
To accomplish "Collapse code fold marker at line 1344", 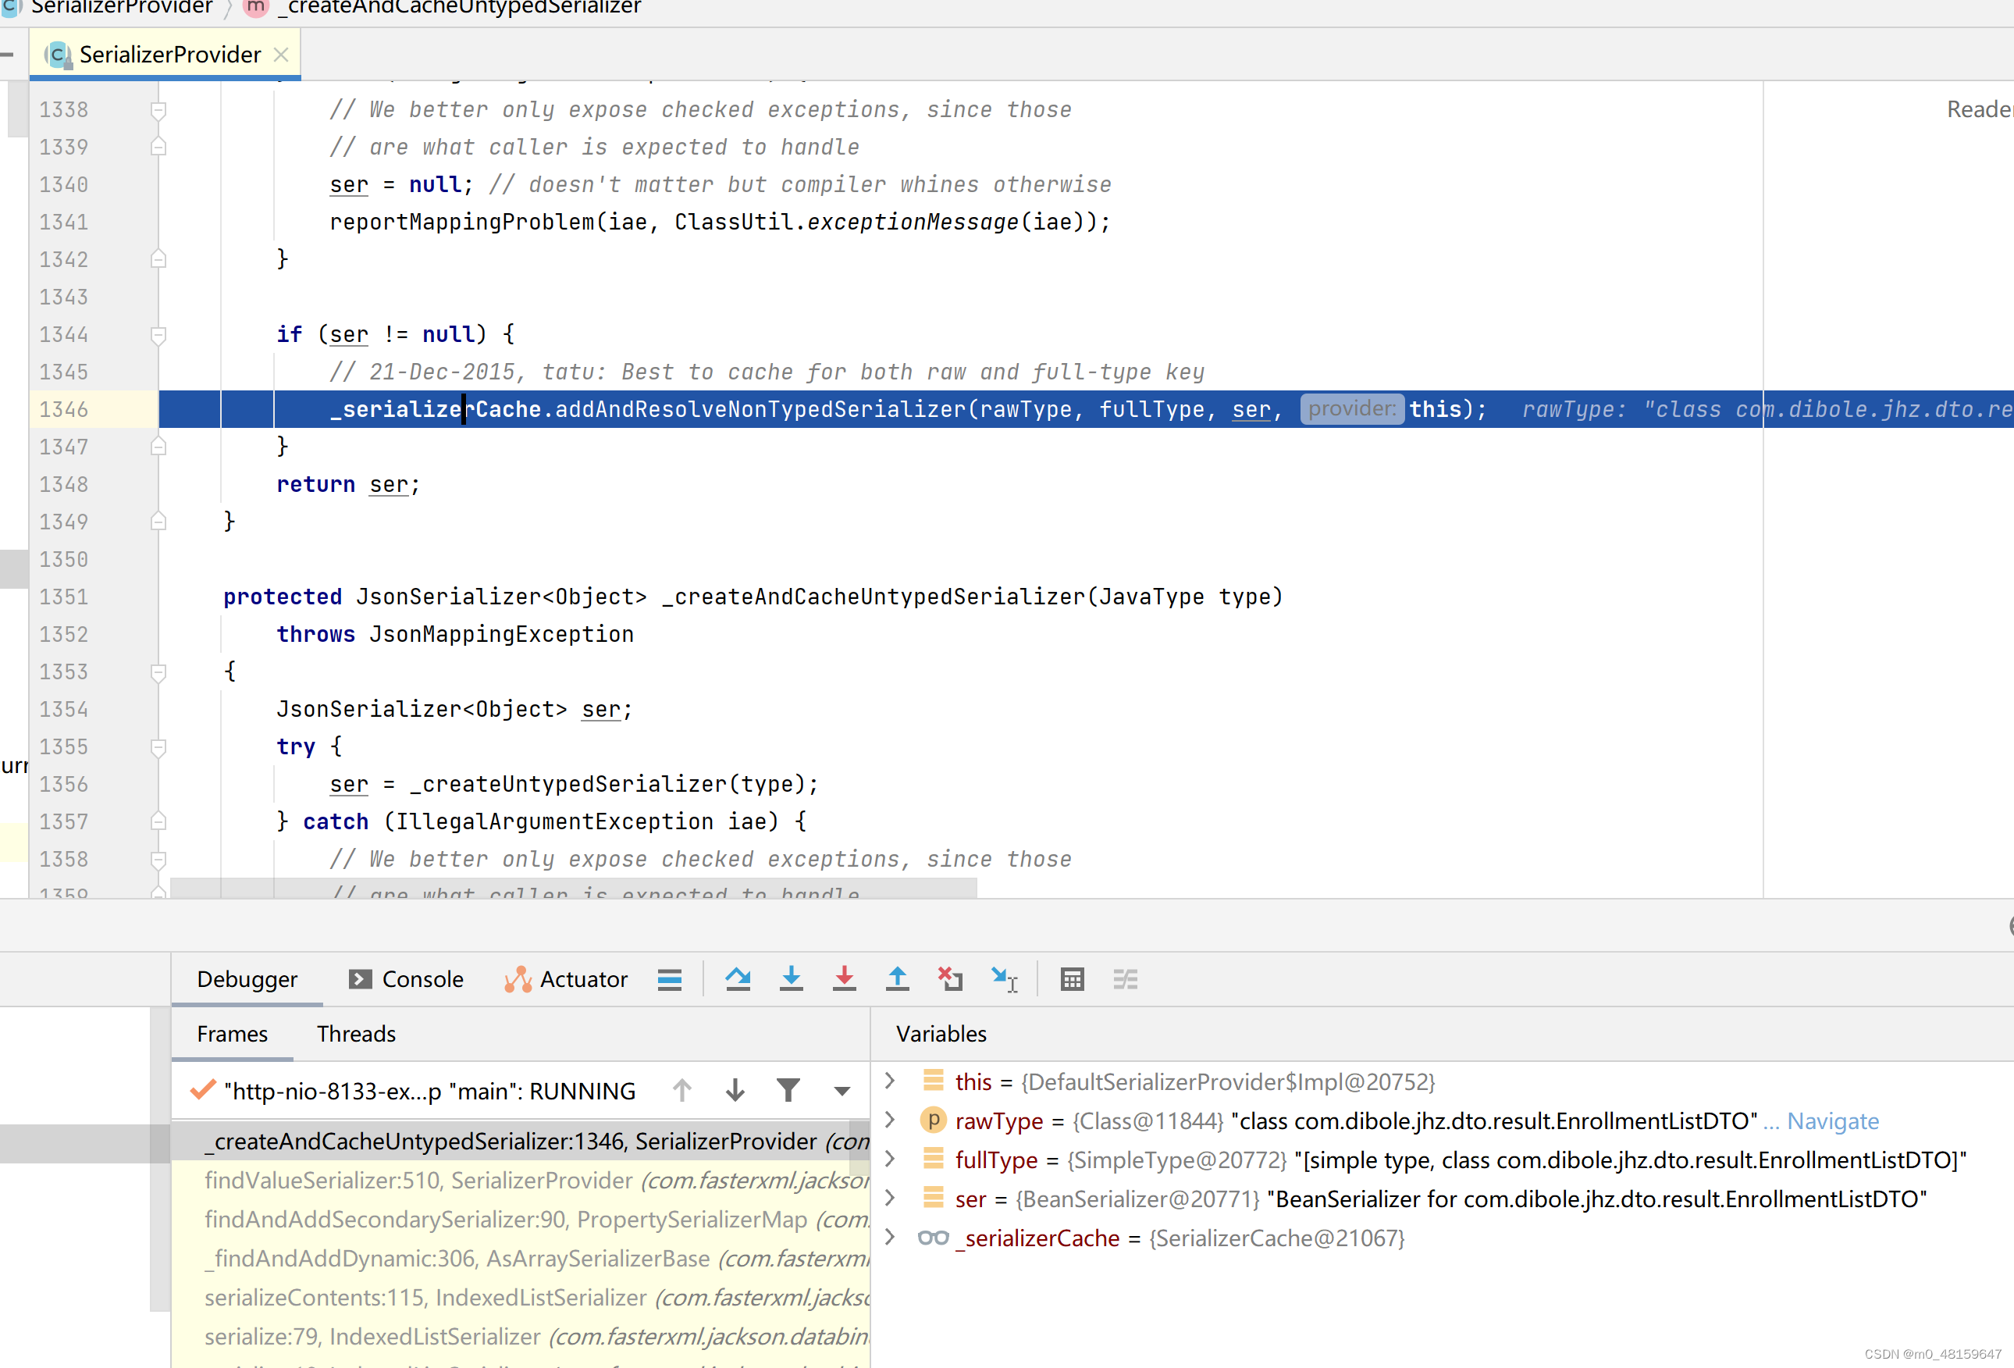I will (158, 335).
